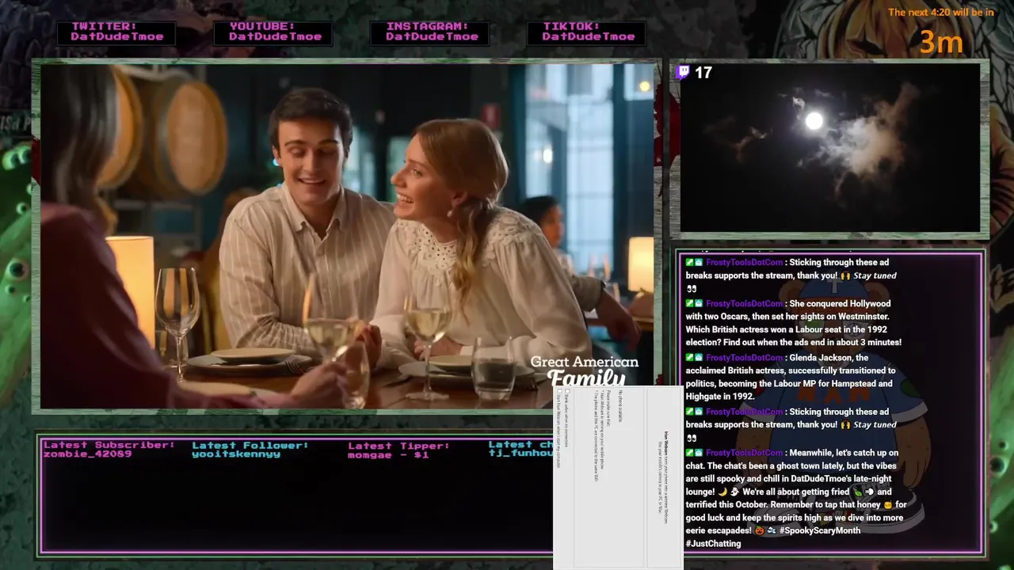Viewport: 1014px width, 570px height.
Task: Click the viewer count '17'
Action: (703, 73)
